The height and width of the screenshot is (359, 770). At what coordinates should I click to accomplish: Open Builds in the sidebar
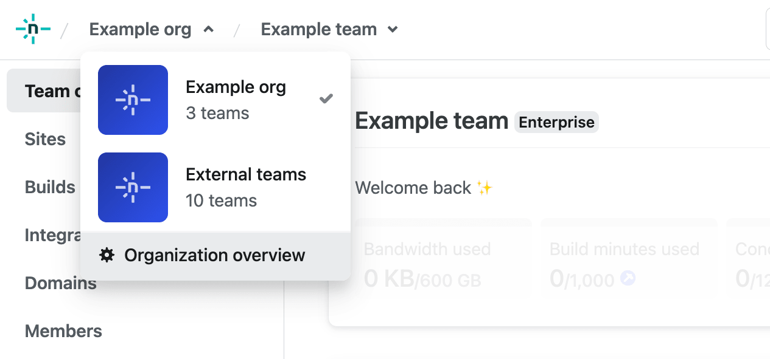tap(50, 187)
